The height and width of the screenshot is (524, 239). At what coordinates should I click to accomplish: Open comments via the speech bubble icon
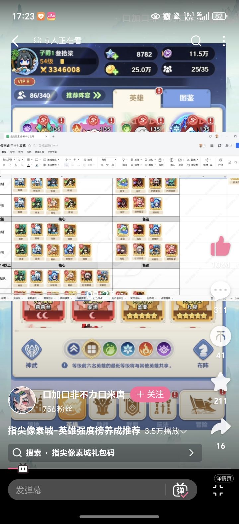point(220,291)
